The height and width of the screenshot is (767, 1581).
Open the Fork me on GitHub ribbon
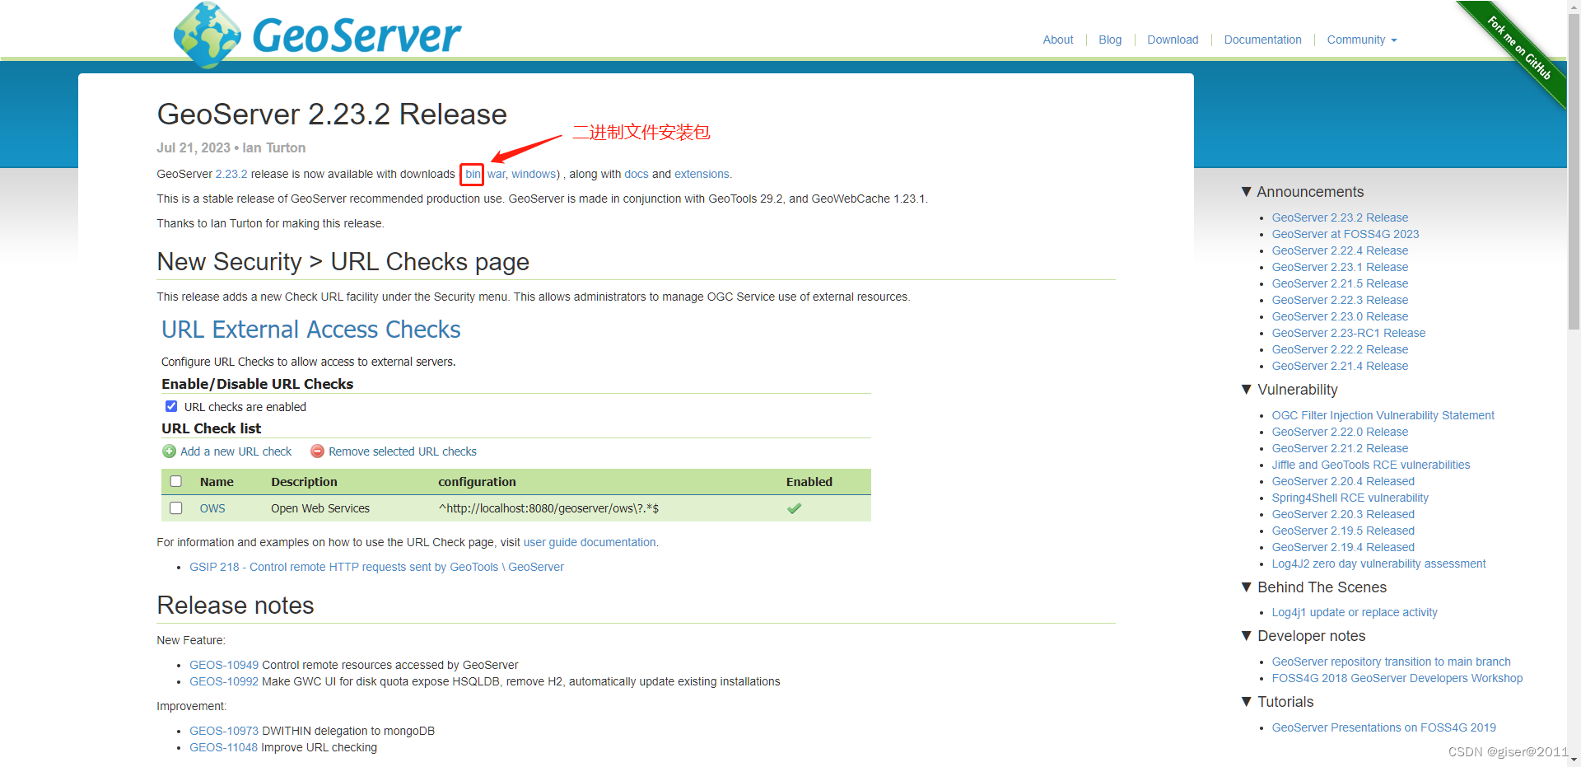pos(1518,49)
